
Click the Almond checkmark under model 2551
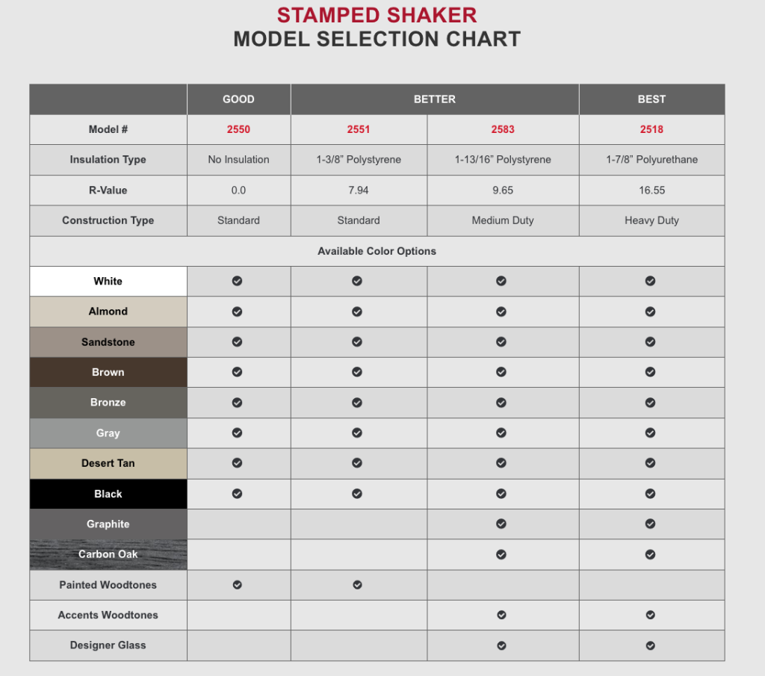(x=357, y=311)
